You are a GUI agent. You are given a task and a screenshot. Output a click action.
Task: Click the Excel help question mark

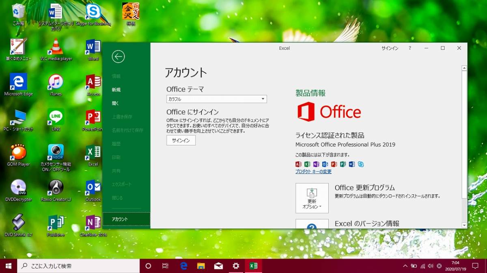(x=410, y=48)
